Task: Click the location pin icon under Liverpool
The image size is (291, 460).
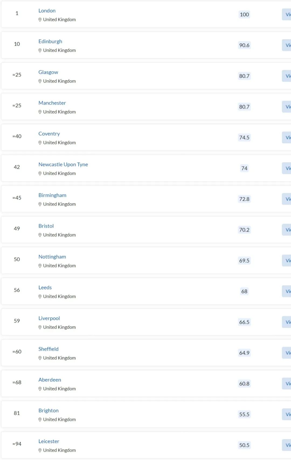Action: [40, 327]
